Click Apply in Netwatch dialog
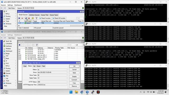The image size is (169, 95). click(x=74, y=73)
